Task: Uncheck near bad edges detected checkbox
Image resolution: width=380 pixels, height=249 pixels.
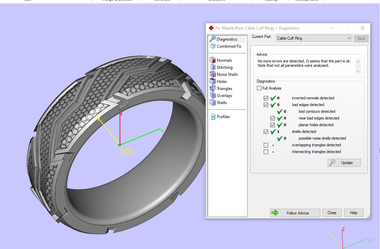Action: [x=273, y=118]
